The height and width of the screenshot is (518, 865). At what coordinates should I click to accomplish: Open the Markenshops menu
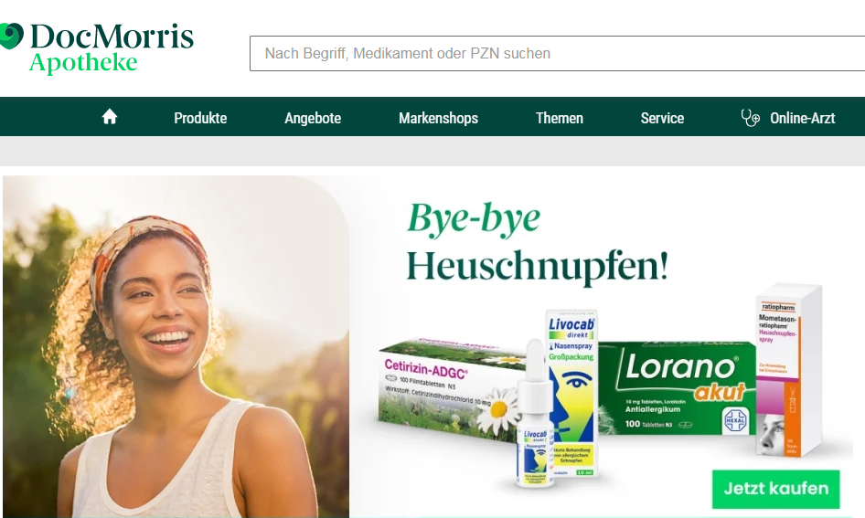tap(439, 118)
